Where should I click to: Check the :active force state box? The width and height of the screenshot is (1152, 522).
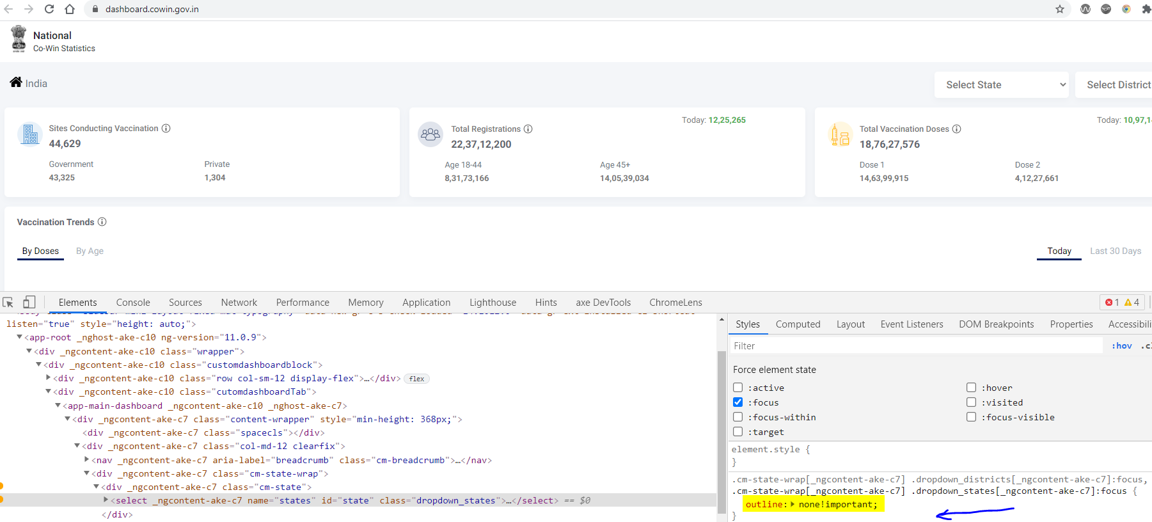(x=738, y=388)
